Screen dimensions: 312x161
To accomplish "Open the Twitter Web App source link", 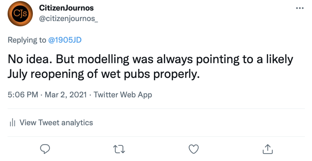I will tap(123, 95).
